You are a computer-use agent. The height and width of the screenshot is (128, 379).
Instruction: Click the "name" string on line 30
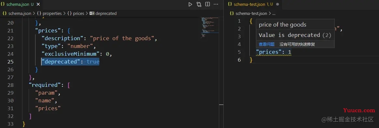coord(45,100)
